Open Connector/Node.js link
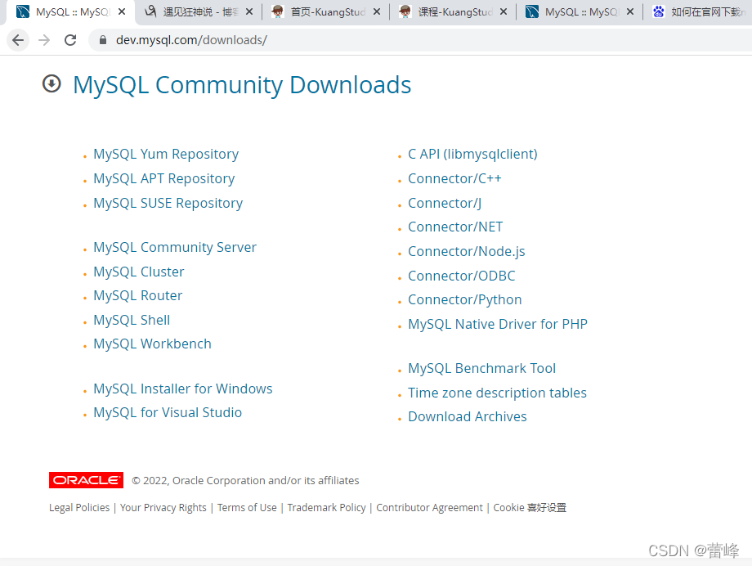 pos(467,251)
